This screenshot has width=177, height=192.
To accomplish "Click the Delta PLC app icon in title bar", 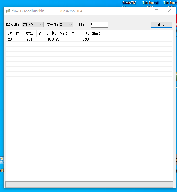I will 8,11.
